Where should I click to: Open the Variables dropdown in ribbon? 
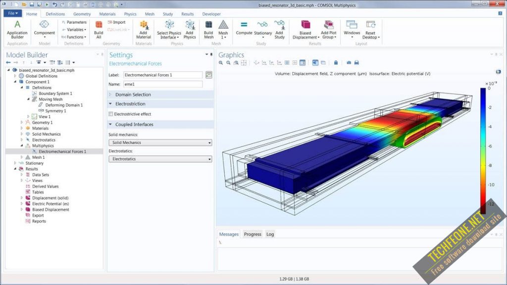point(74,30)
